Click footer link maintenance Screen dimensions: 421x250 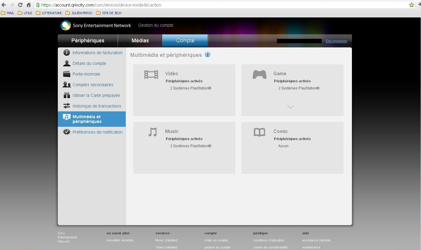(311, 247)
